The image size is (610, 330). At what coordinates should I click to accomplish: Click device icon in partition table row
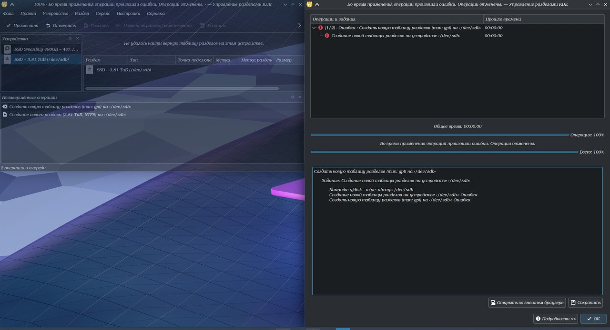point(90,70)
